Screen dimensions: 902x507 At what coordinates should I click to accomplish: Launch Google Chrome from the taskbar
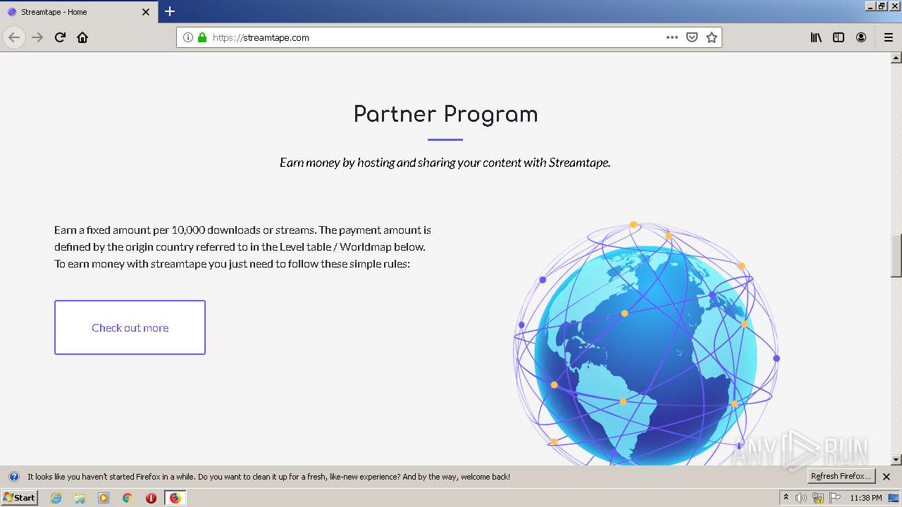pos(128,498)
